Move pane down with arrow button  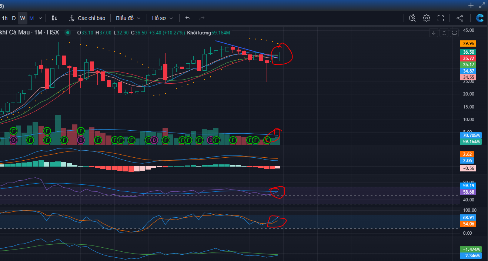coord(434,33)
